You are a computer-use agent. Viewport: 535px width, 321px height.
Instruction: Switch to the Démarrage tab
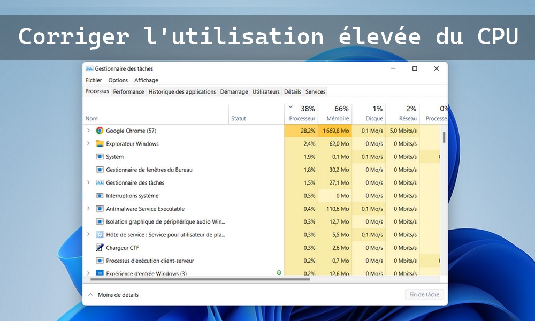click(x=234, y=91)
